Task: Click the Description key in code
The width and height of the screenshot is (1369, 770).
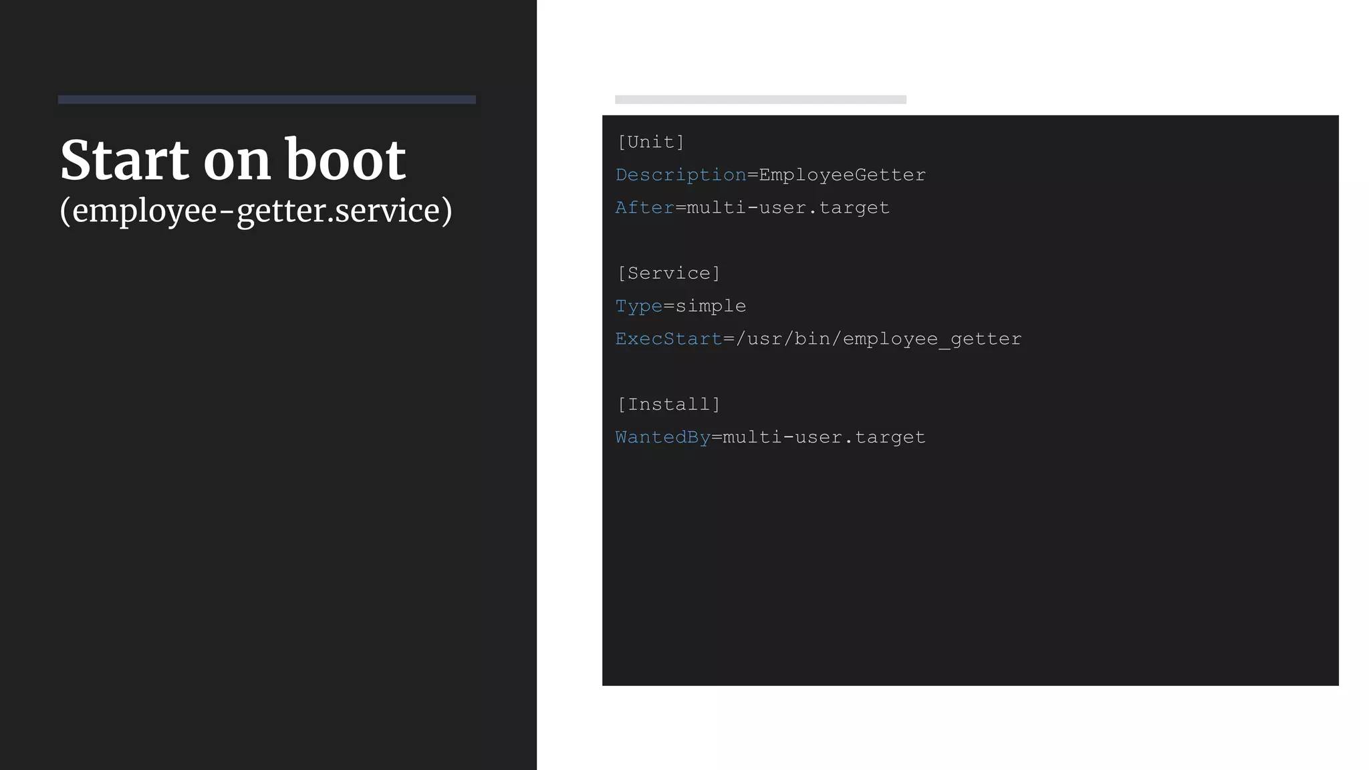Action: (x=680, y=175)
